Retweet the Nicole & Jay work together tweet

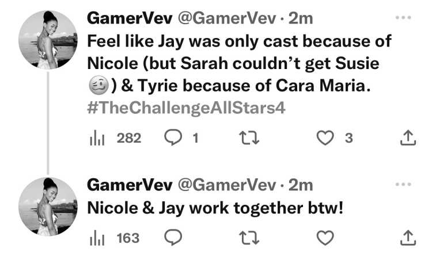(249, 238)
